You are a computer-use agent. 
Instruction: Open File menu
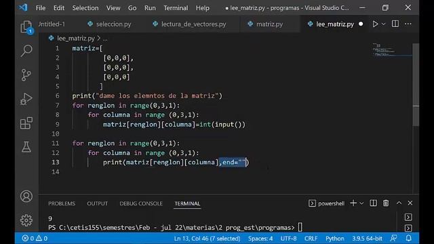click(x=41, y=8)
